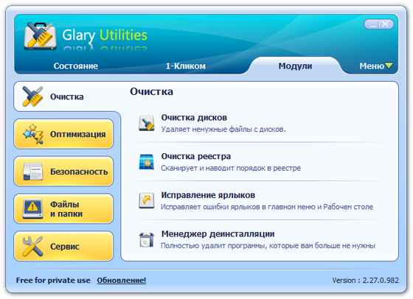Click the shortcut fixer arrow icon

[x=147, y=200]
